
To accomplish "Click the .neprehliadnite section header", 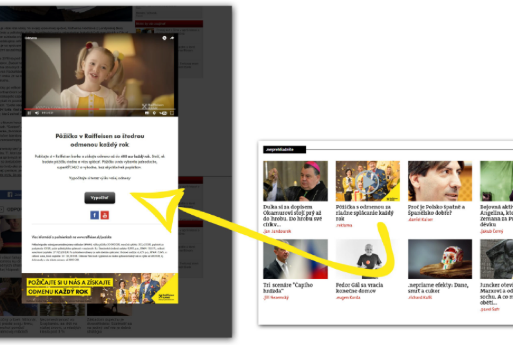I will (x=285, y=150).
